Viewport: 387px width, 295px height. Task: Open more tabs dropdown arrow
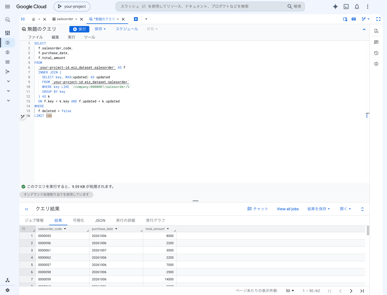click(146, 19)
